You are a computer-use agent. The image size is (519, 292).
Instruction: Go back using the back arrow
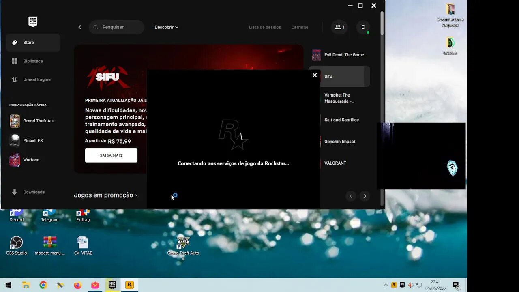point(80,27)
